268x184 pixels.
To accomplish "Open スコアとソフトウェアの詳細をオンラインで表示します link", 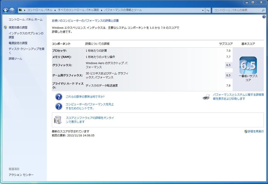I will click(x=90, y=120).
